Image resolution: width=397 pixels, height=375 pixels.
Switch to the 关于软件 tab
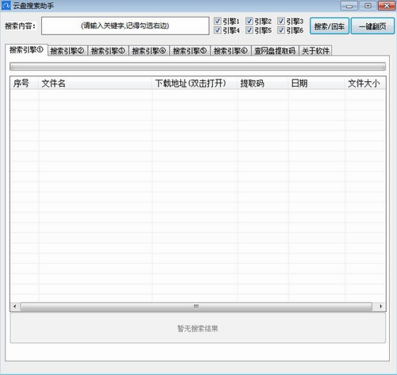[x=315, y=51]
